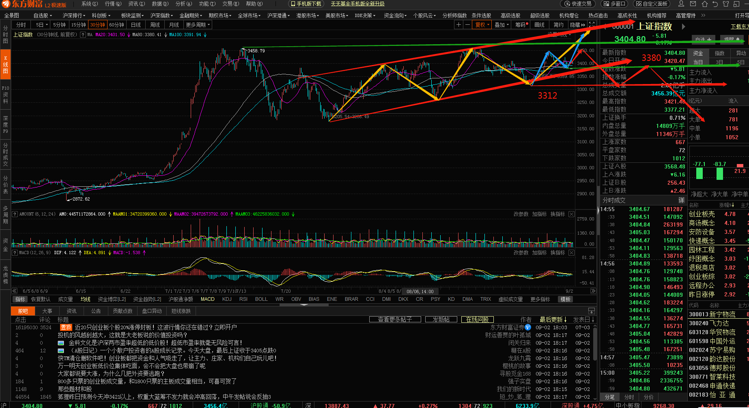The image size is (749, 408).
Task: Open the 快速交易 quick trade panel
Action: (579, 4)
